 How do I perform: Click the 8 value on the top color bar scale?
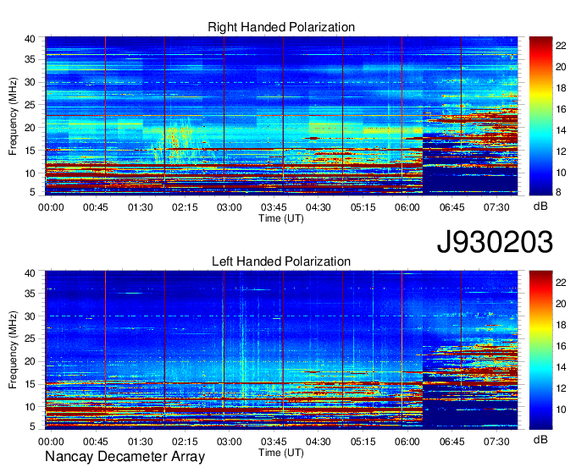pos(558,192)
